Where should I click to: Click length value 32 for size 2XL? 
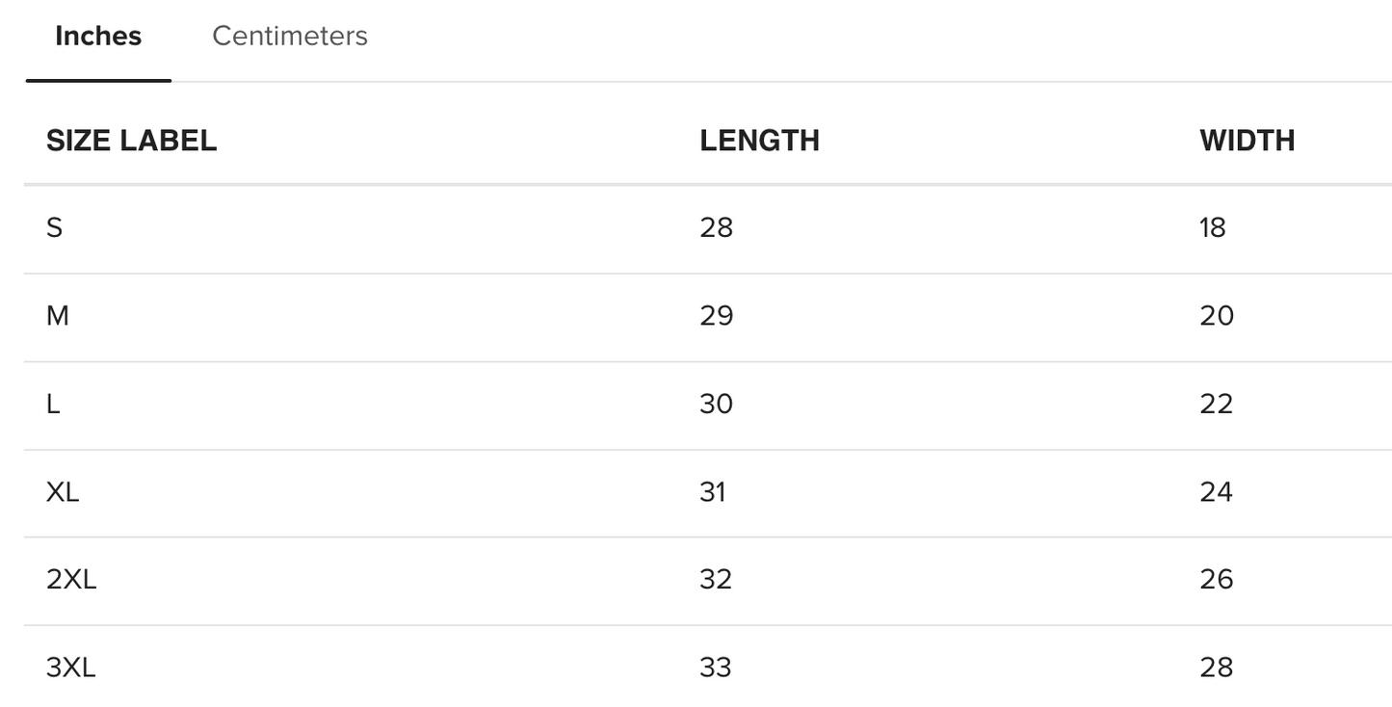pos(716,580)
